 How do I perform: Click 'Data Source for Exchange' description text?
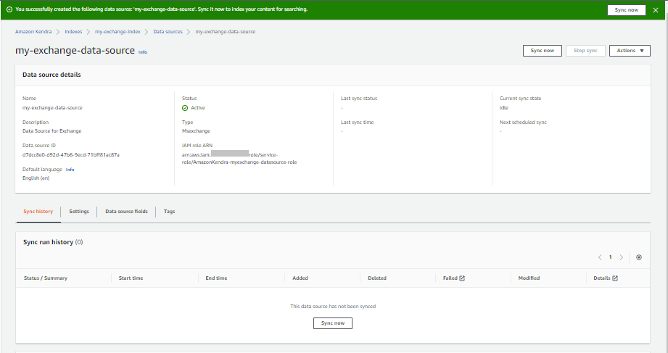click(x=52, y=131)
